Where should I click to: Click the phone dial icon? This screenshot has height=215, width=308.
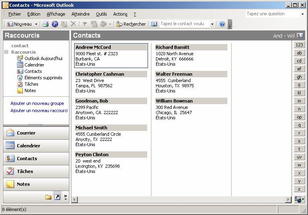[x=103, y=24]
